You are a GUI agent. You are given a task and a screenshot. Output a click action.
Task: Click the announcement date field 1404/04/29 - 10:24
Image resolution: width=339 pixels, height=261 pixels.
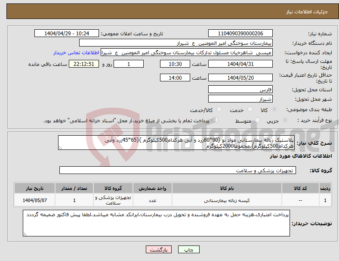pyautogui.click(x=67, y=33)
